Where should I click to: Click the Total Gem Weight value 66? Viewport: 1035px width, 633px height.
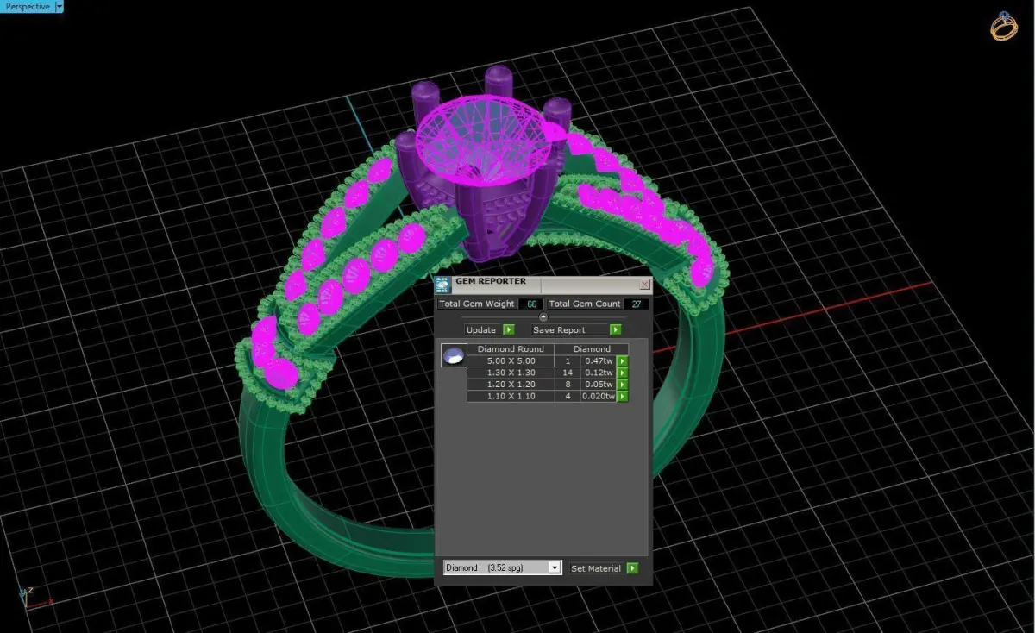tap(531, 304)
